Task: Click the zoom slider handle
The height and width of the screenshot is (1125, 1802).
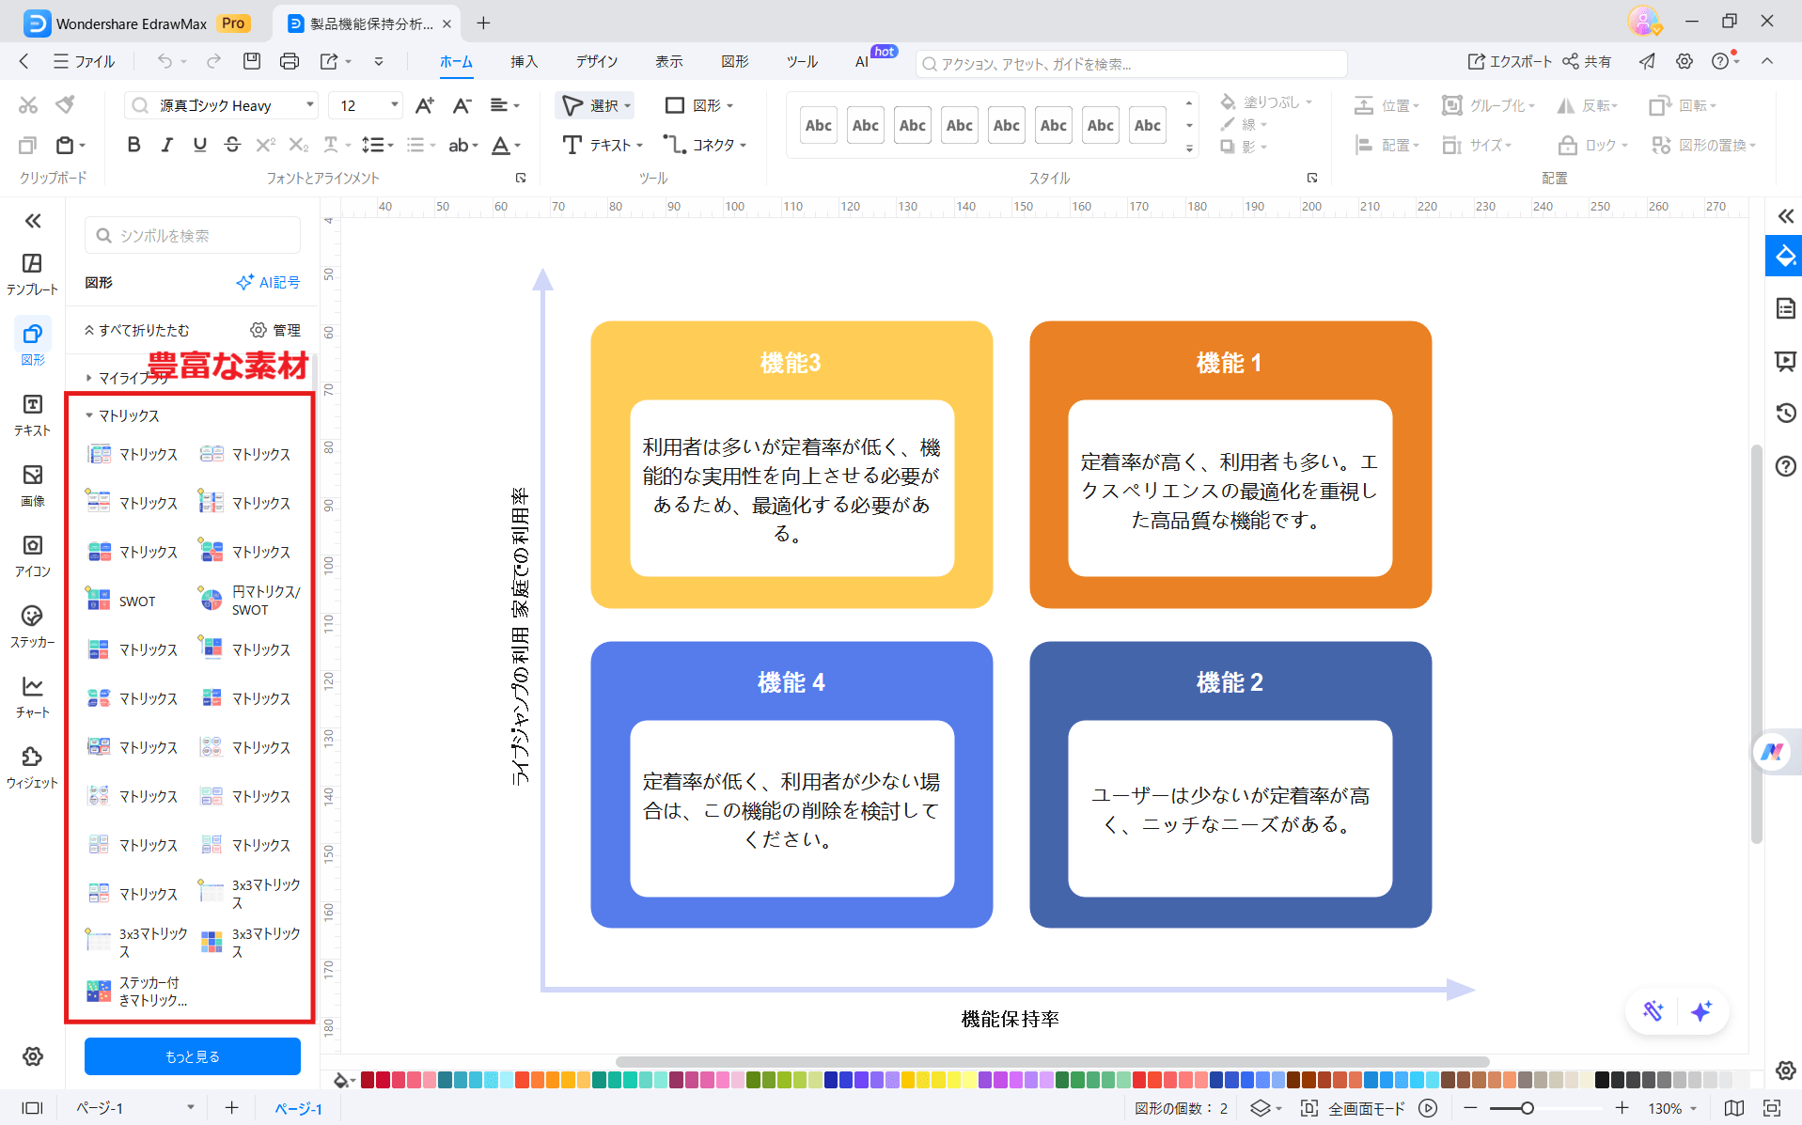Action: [1528, 1108]
